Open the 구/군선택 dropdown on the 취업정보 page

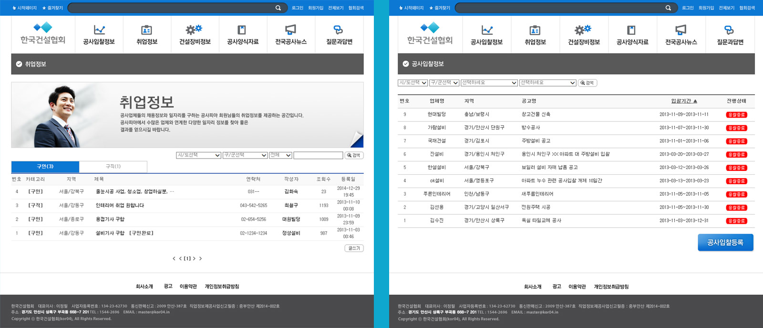coord(245,155)
